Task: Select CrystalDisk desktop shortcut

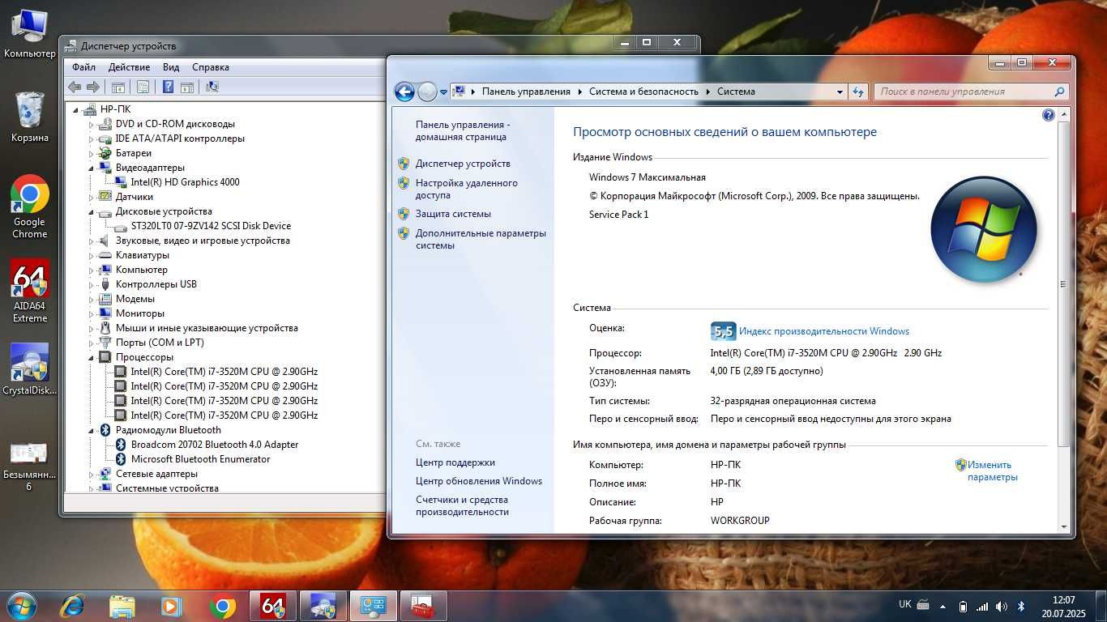Action: point(30,369)
